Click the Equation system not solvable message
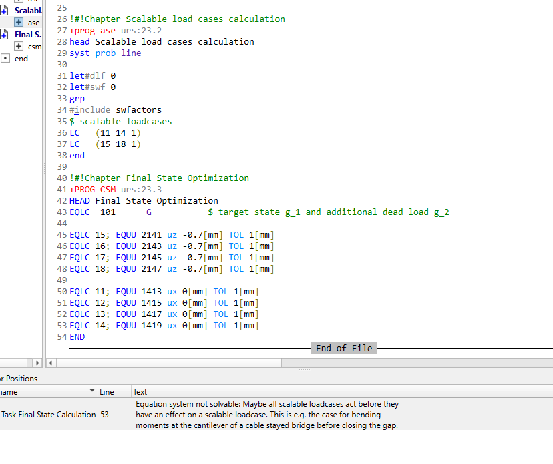Viewport: 553px width, 464px height. (267, 415)
